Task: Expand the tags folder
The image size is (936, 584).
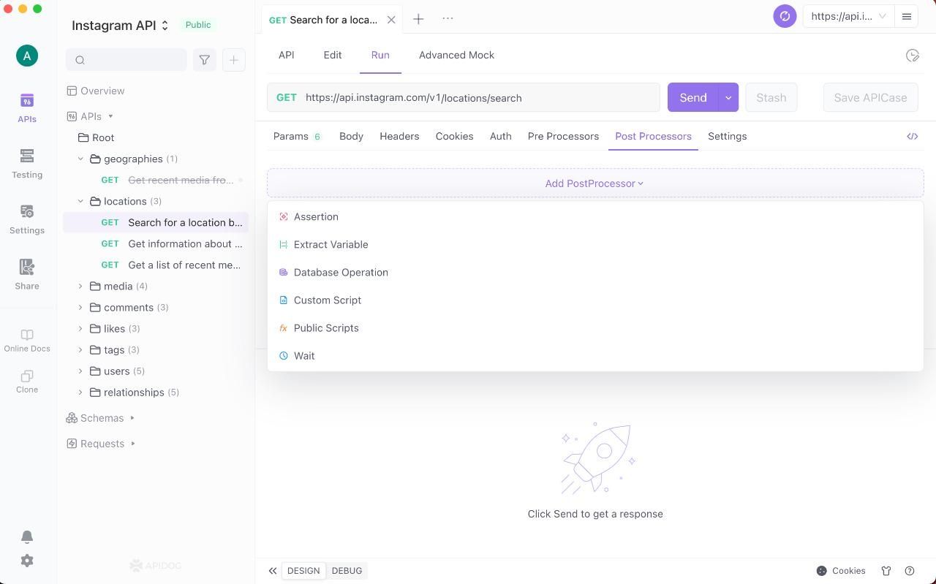Action: tap(80, 350)
